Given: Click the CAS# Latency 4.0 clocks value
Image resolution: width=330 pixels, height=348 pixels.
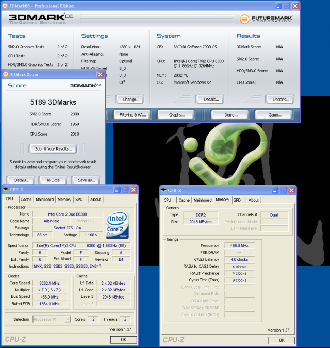Looking at the screenshot, I should (239, 259).
